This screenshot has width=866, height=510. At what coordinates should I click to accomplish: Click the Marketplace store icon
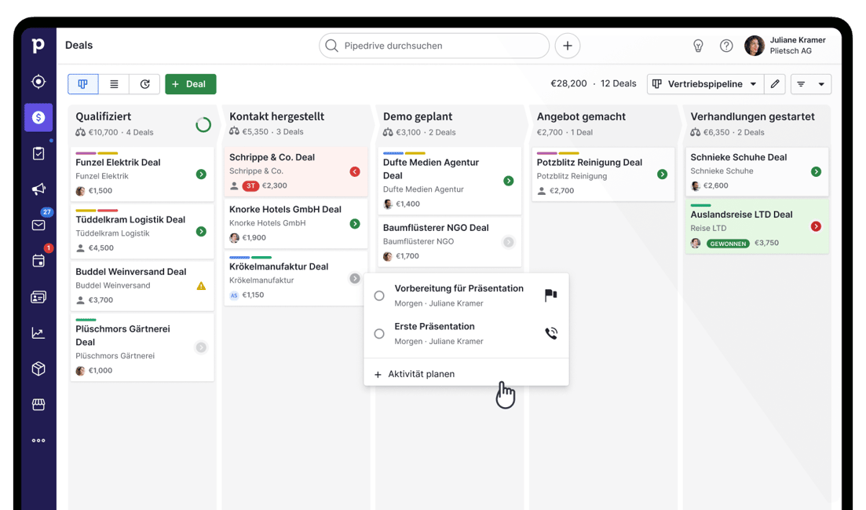(x=38, y=405)
